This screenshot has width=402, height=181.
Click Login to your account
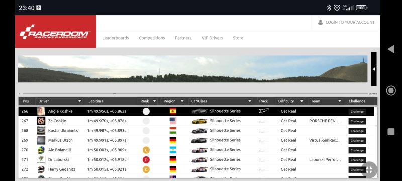coord(350,22)
